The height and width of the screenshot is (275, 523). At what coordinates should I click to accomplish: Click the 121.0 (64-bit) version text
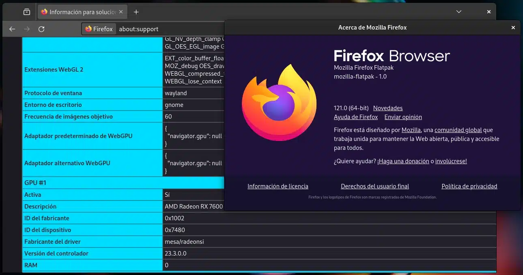pos(351,108)
